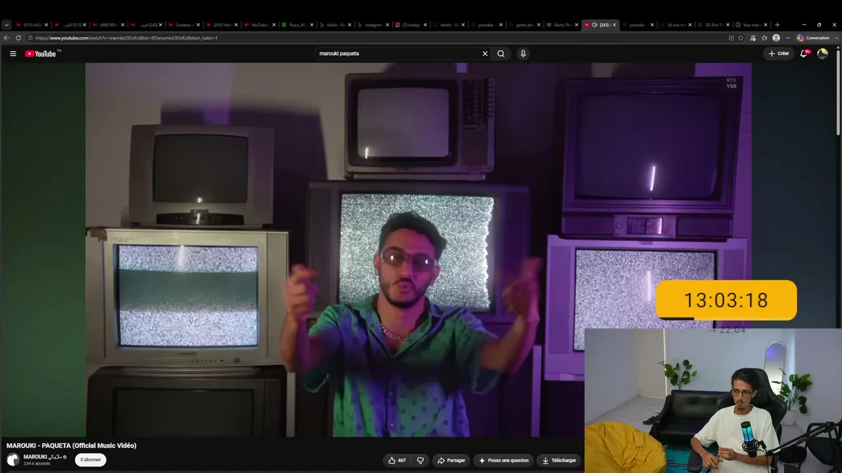Open browser settings and more menu
The height and width of the screenshot is (473, 842).
click(x=787, y=38)
